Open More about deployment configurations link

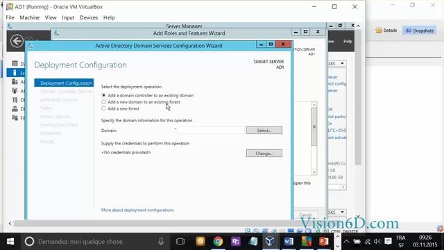point(137,210)
